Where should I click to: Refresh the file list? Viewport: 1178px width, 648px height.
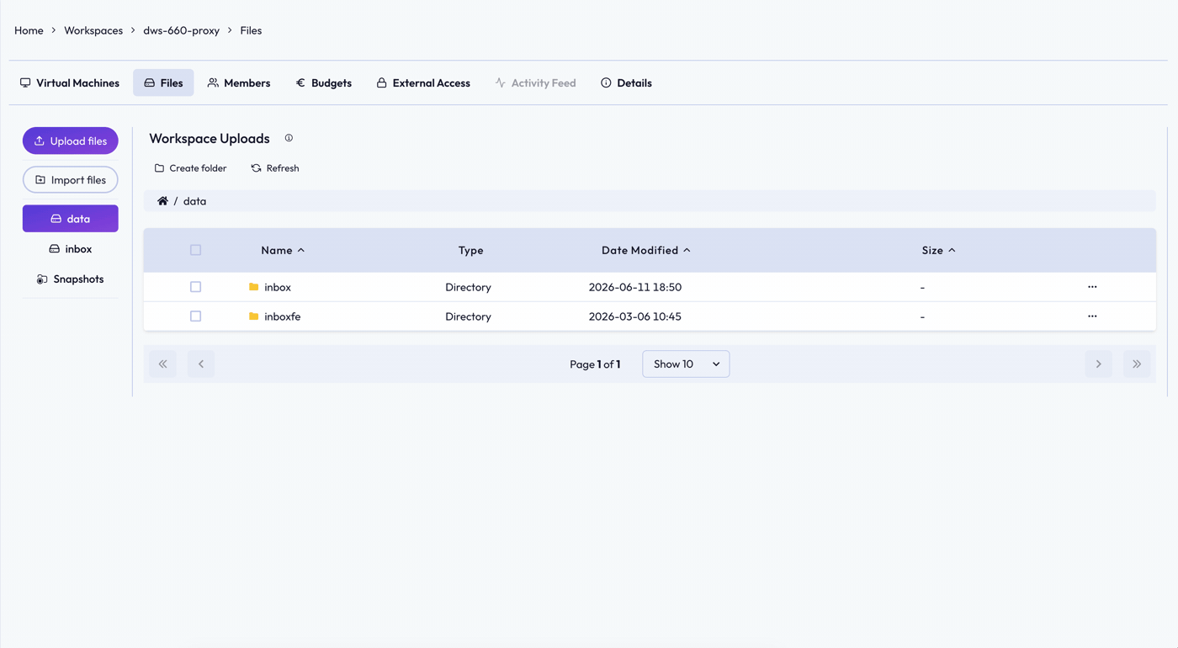pos(275,168)
